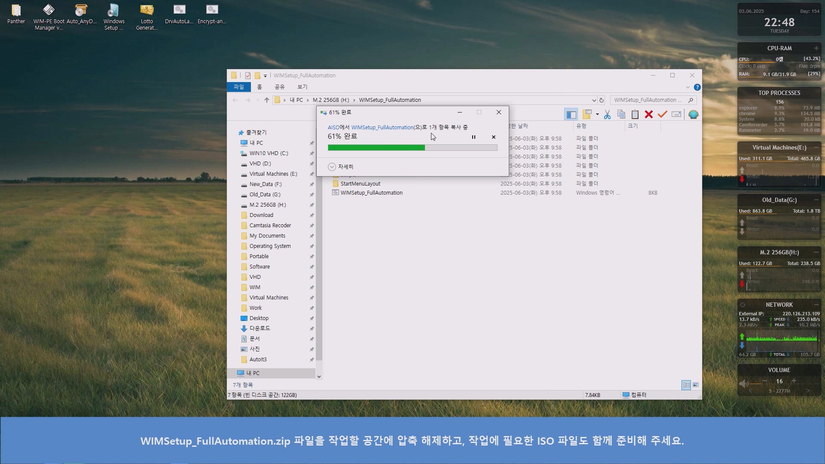Open address bar history dropdown

click(594, 100)
